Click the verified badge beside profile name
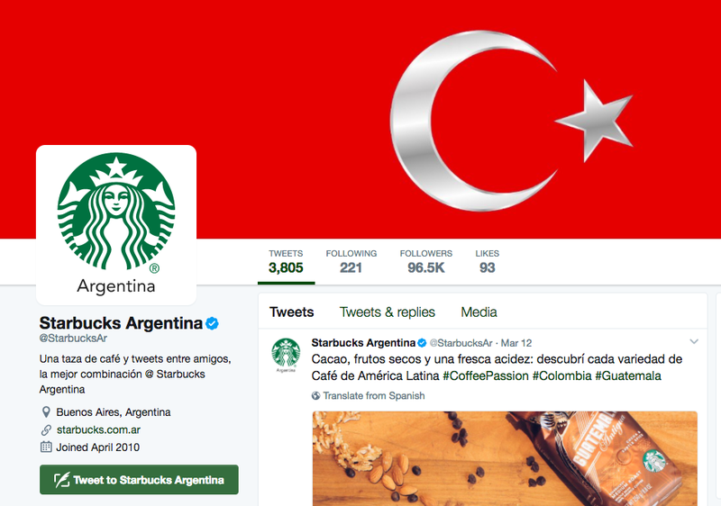 pos(212,324)
